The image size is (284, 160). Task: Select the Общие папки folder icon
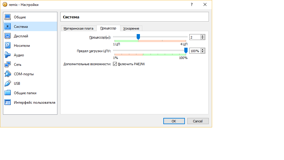(x=8, y=93)
